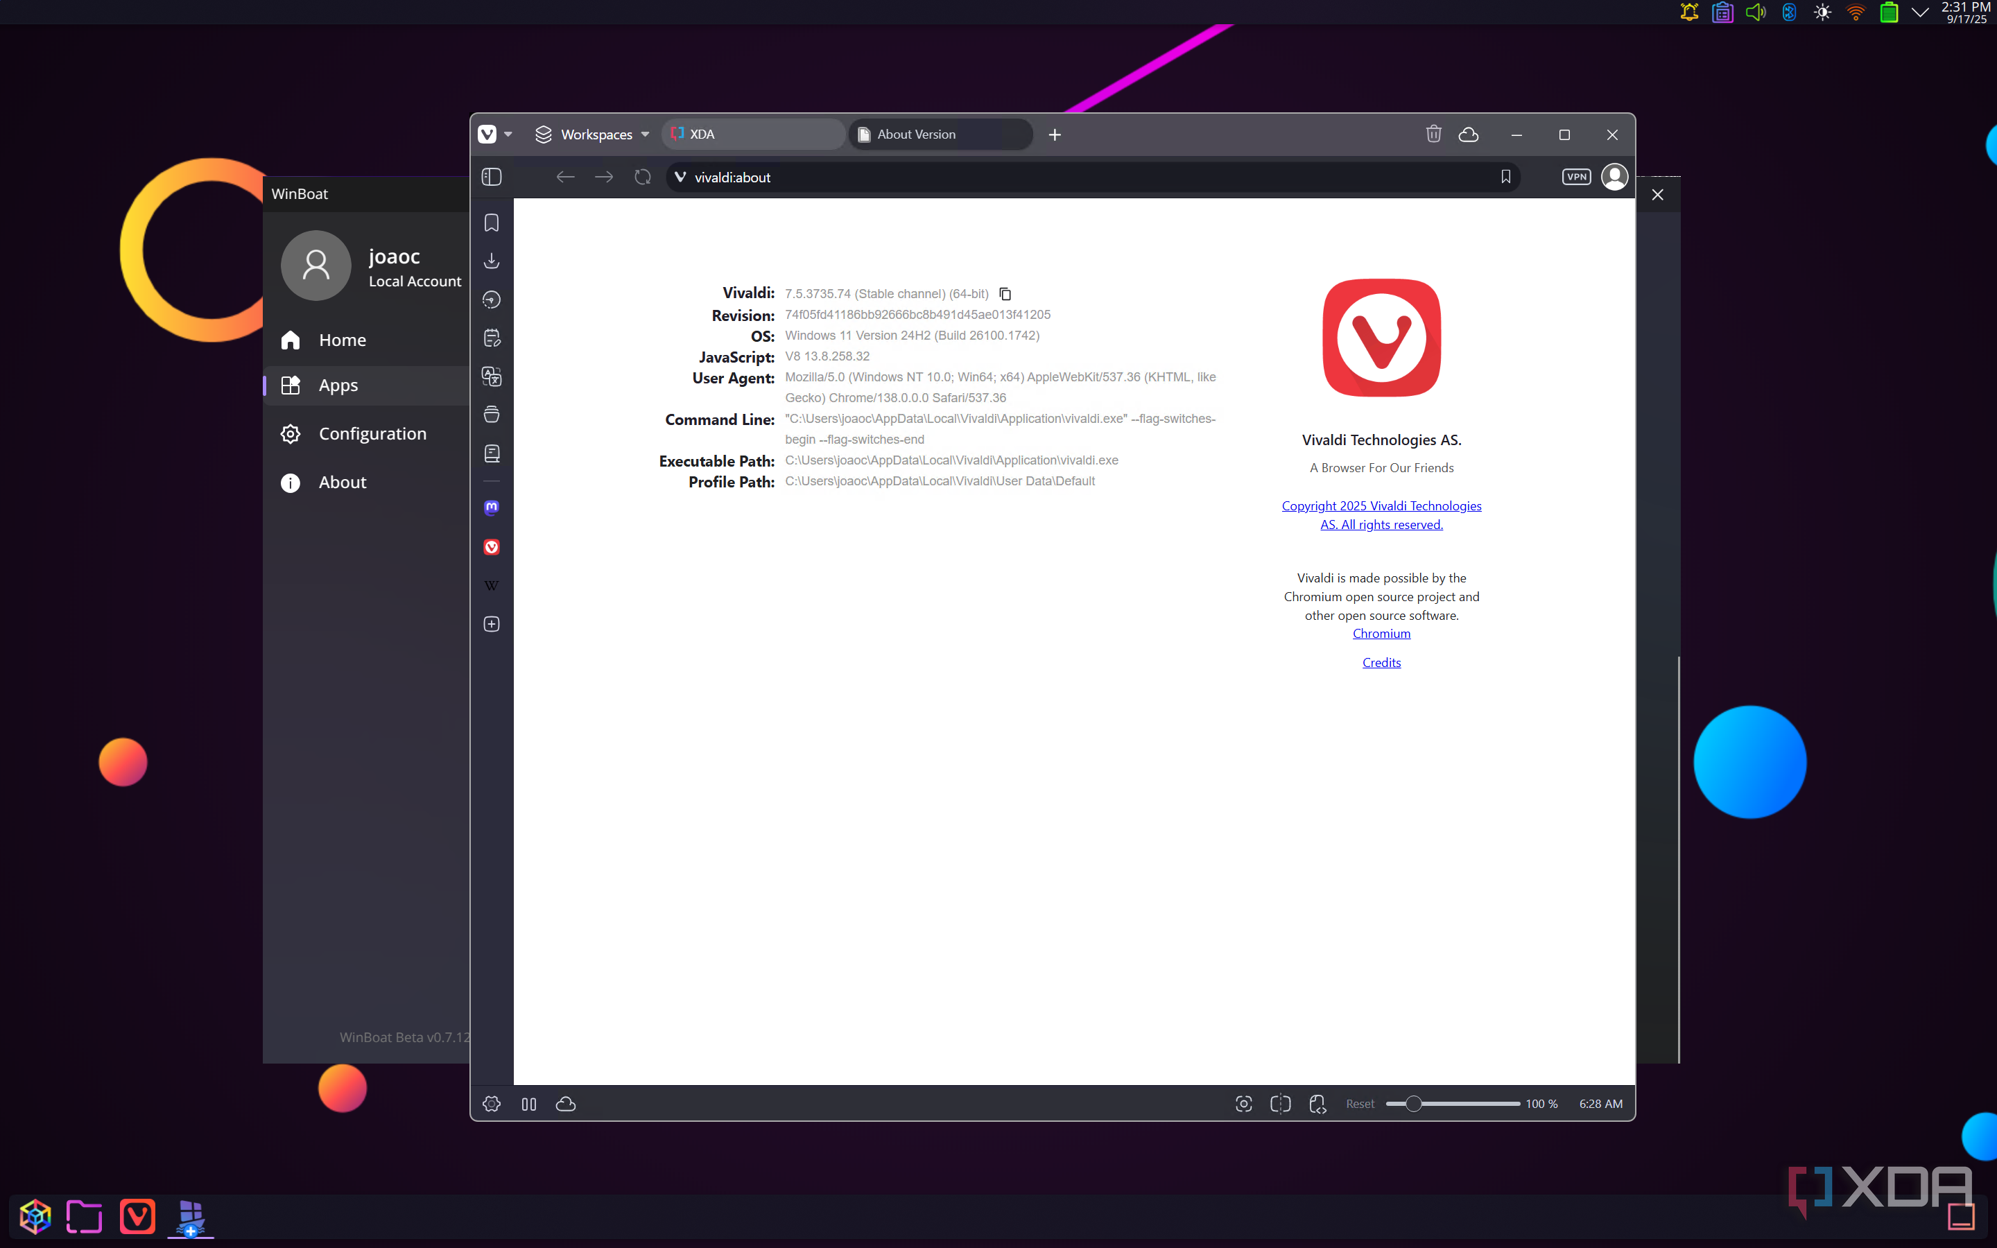
Task: Open a new tab with plus button
Action: (1055, 135)
